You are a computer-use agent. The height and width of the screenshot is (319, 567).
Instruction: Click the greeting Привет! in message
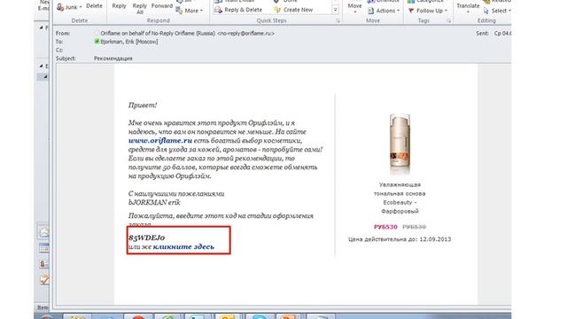pyautogui.click(x=143, y=105)
